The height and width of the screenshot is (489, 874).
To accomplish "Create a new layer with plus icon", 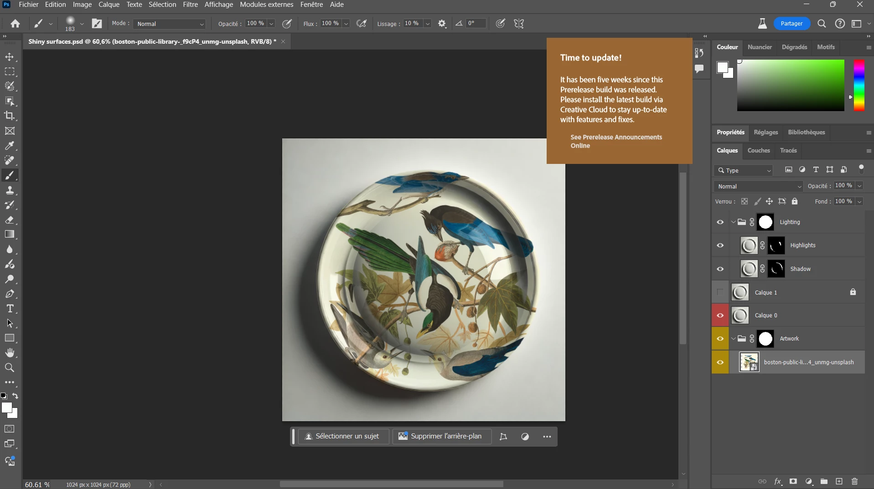I will point(839,481).
